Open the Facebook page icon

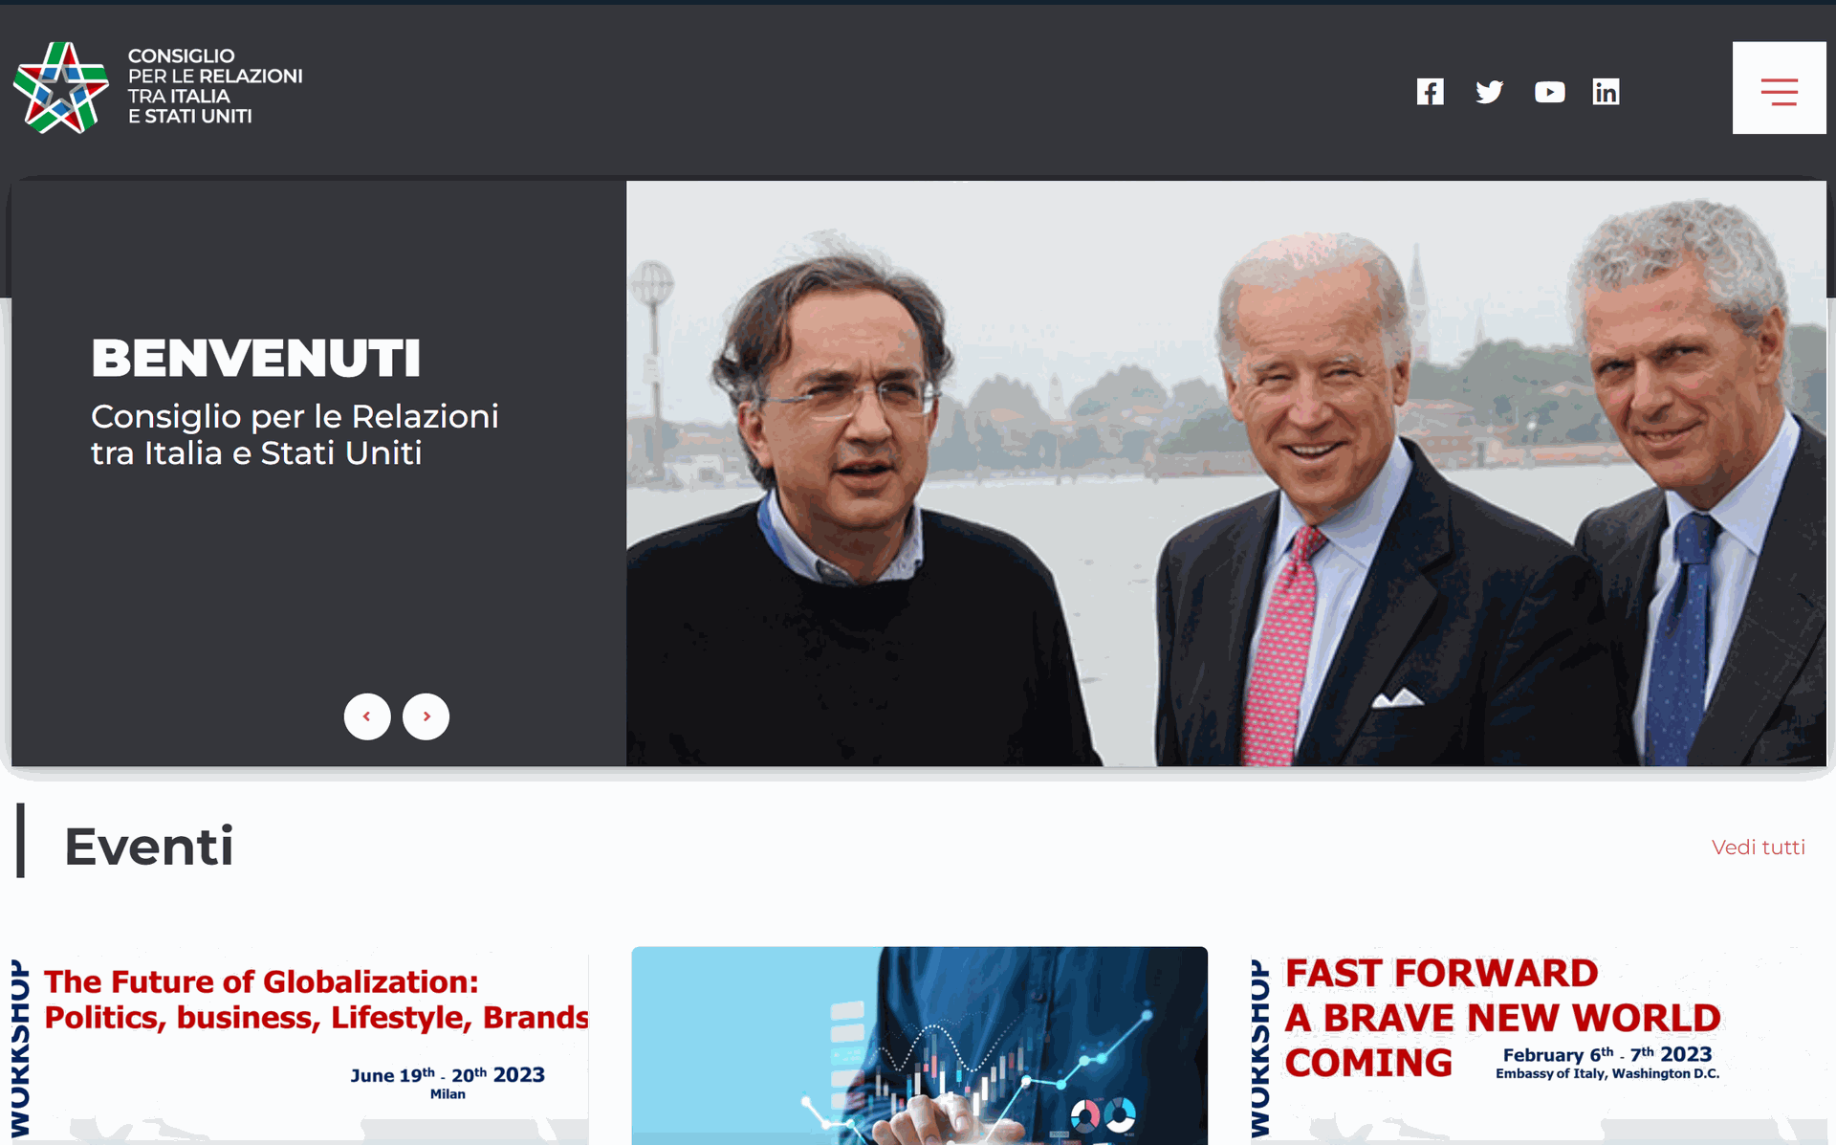1430,92
